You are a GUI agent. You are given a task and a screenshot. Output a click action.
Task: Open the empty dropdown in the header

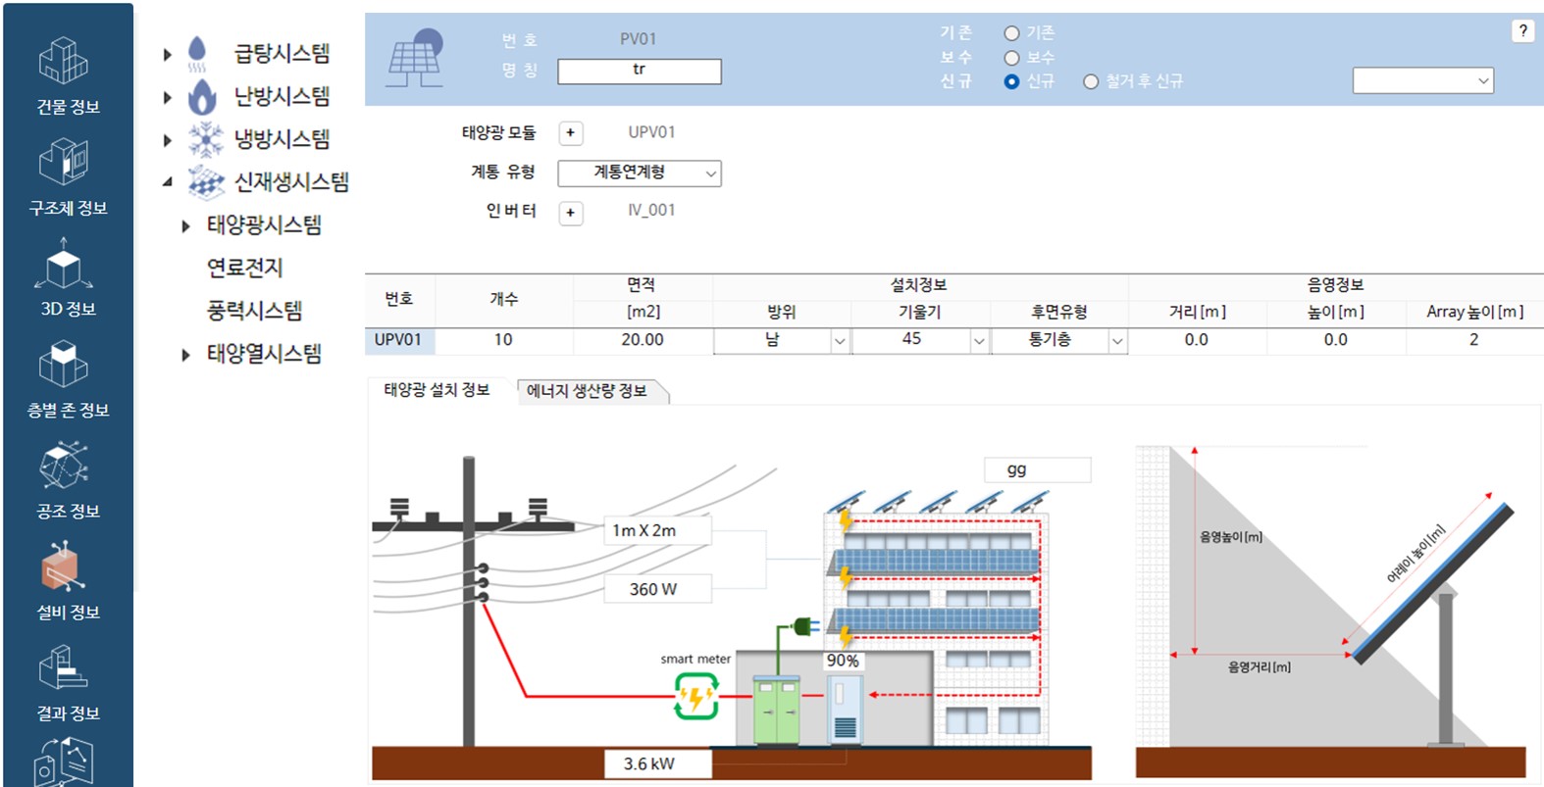(1422, 80)
